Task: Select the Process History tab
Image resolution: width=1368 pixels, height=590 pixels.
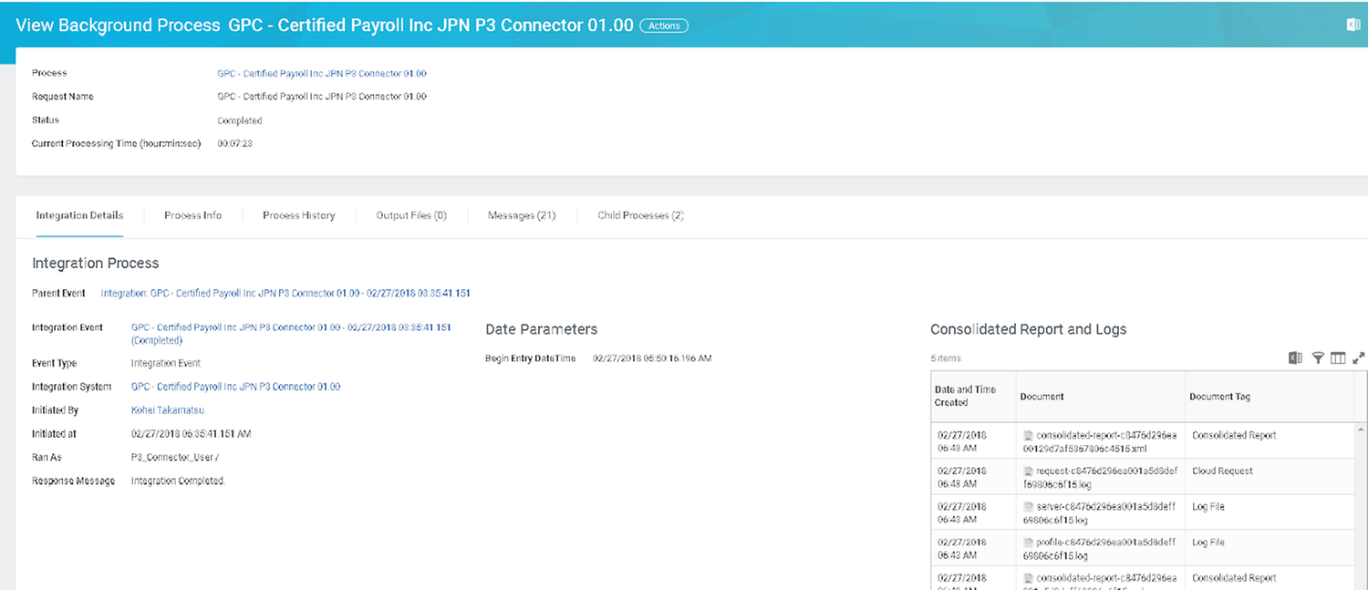Action: click(298, 215)
